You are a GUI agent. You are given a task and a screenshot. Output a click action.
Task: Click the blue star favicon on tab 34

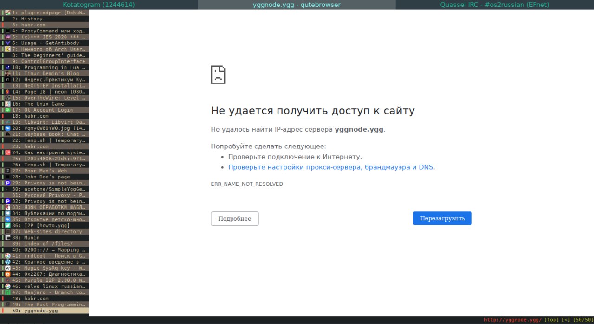click(x=8, y=213)
